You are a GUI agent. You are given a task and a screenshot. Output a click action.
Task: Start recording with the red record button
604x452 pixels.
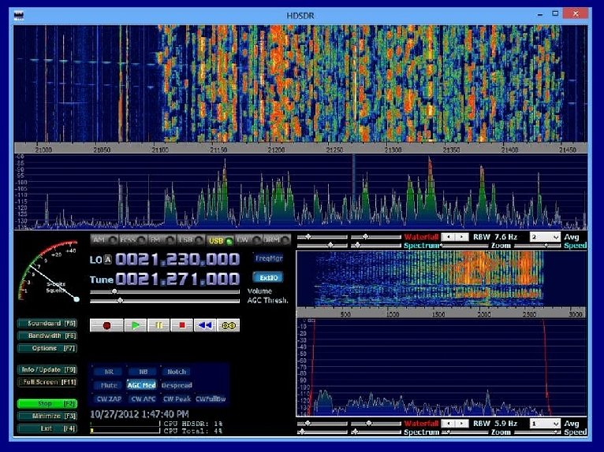point(106,325)
